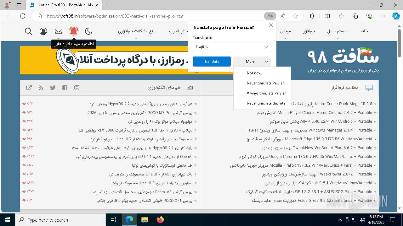Launch Firefox from the taskbar

(160, 220)
